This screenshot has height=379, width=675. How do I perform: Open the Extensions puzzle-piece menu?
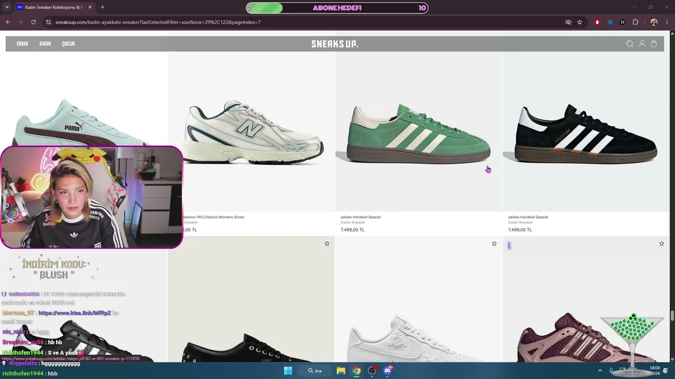pyautogui.click(x=635, y=22)
